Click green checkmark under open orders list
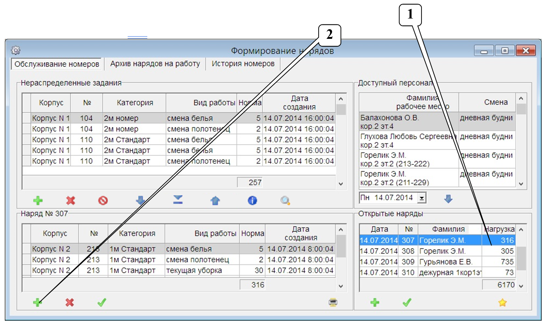 407,303
